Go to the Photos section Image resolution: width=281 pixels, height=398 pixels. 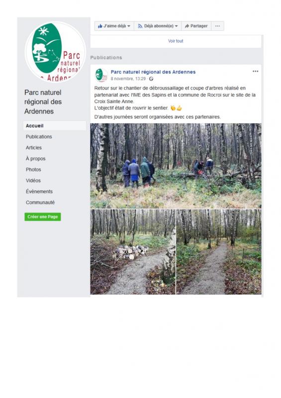click(33, 169)
